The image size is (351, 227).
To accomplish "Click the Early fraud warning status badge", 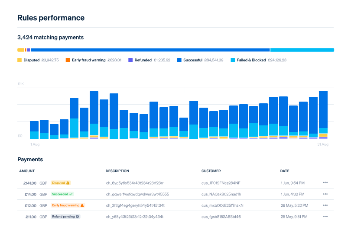I will click(x=68, y=205).
